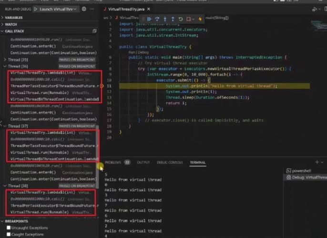Click Step Out in the debug toolbar
The height and width of the screenshot is (238, 327).
point(173,19)
